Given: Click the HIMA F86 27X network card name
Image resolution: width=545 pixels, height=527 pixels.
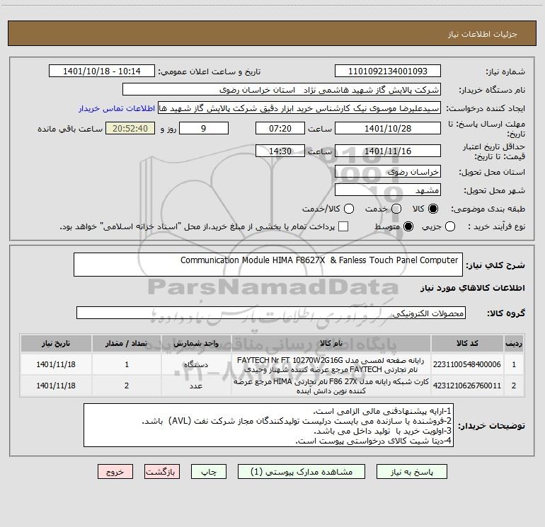Looking at the screenshot, I should click(x=331, y=386).
